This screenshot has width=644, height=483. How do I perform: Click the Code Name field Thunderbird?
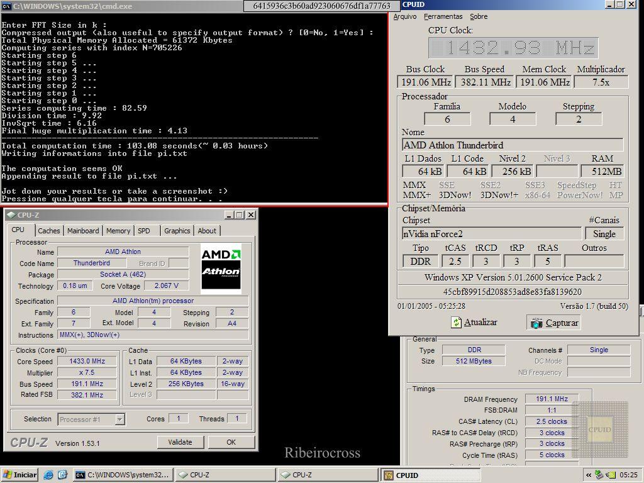tap(92, 263)
